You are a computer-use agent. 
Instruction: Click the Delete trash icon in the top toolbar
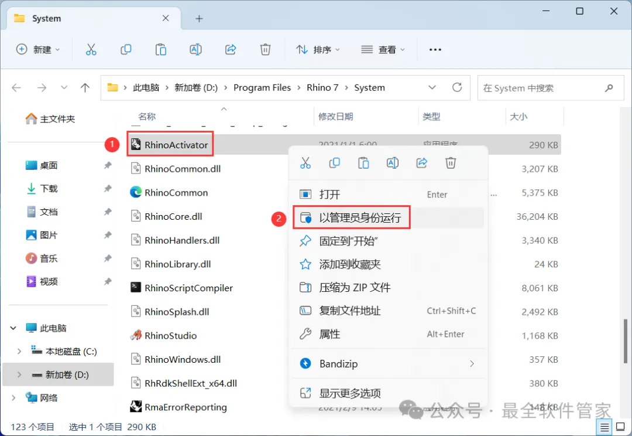(x=265, y=50)
